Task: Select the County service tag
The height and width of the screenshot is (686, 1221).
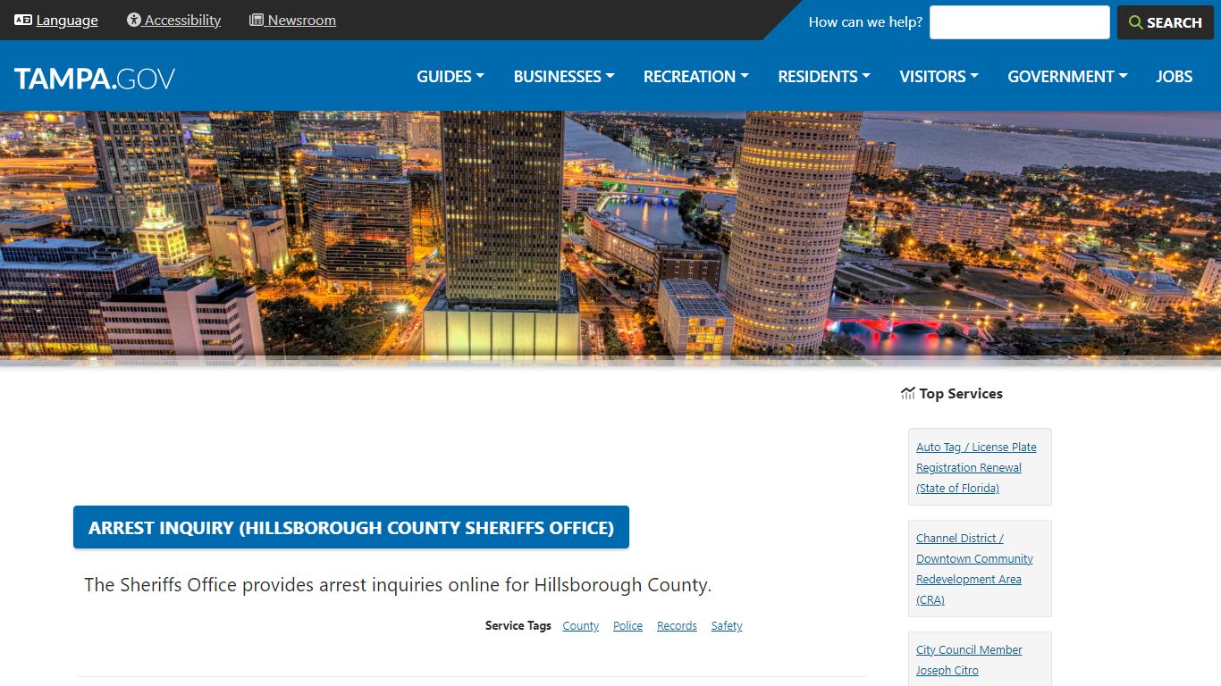Action: pos(581,626)
